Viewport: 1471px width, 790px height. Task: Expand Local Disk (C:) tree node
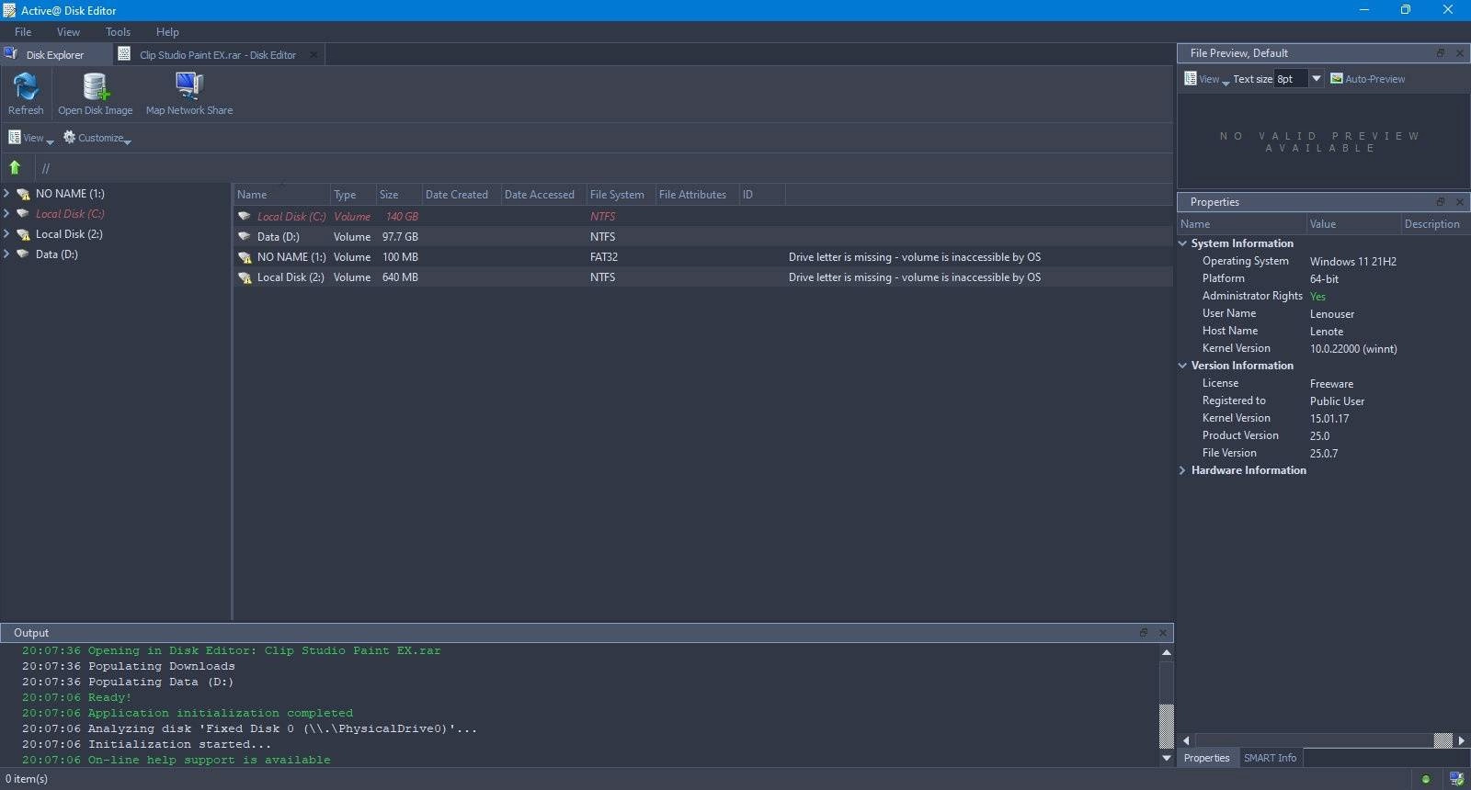[x=6, y=214]
